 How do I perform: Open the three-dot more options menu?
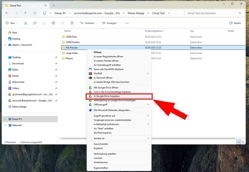[x=127, y=23]
